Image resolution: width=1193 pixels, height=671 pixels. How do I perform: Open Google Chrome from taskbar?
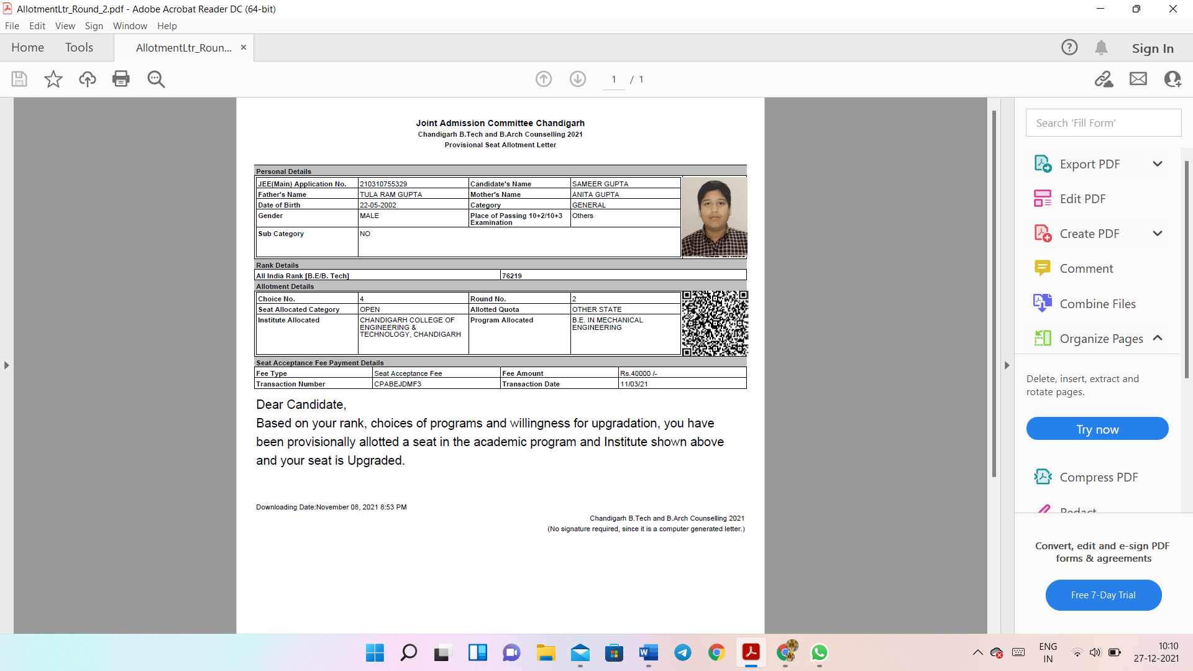[716, 652]
